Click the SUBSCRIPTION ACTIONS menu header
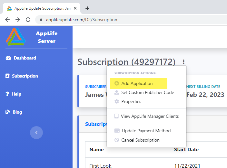The width and height of the screenshot is (227, 168). 135,73
